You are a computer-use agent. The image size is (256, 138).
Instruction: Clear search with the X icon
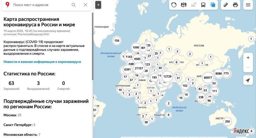[86, 5]
